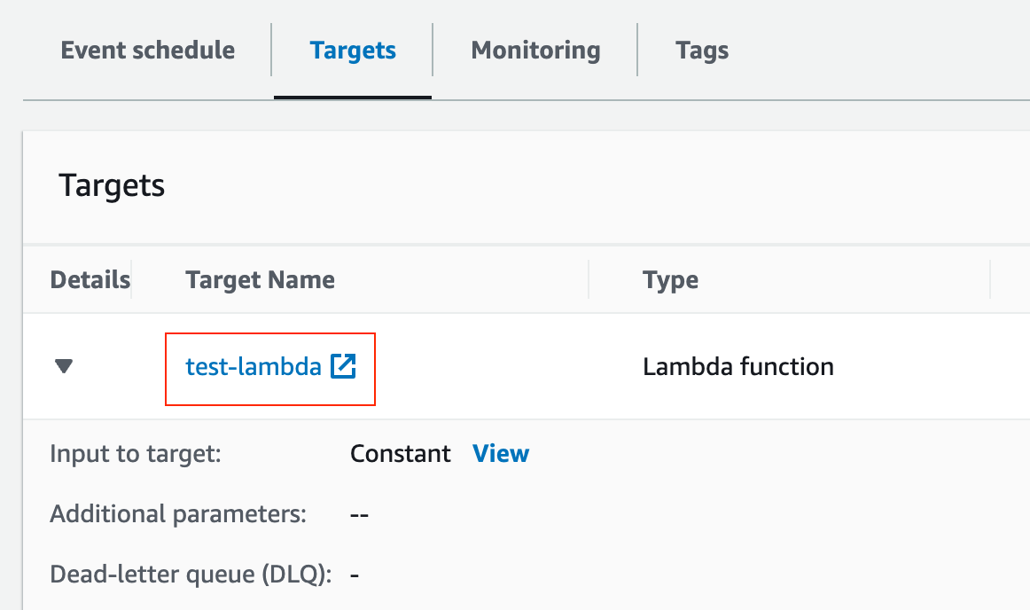
Task: Grab divider between Target Name and Type
Action: tap(589, 280)
